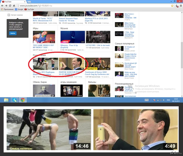Go to the Home page icon
183x156 pixels.
click(14, 5)
